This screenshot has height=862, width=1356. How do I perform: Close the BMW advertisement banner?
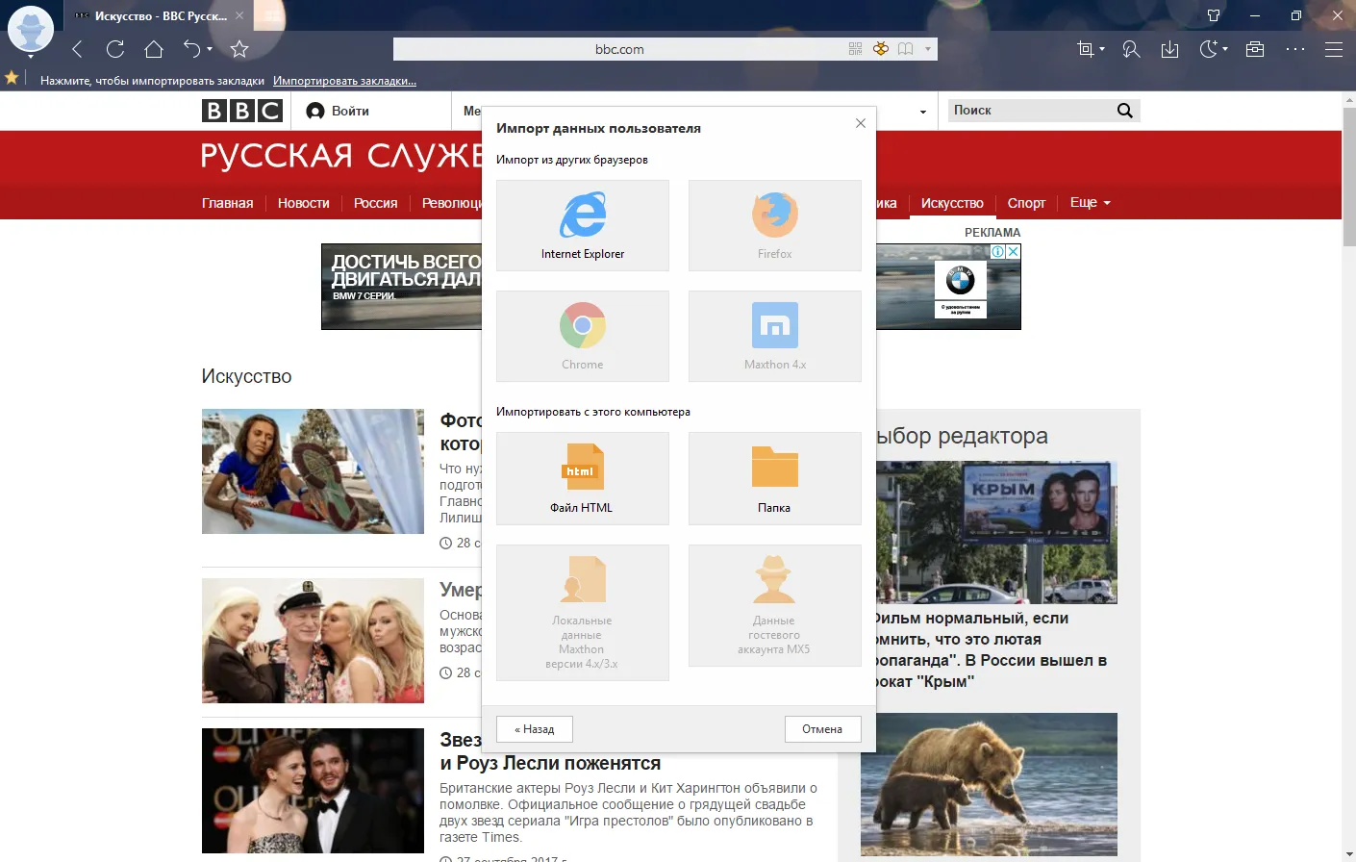point(1013,251)
